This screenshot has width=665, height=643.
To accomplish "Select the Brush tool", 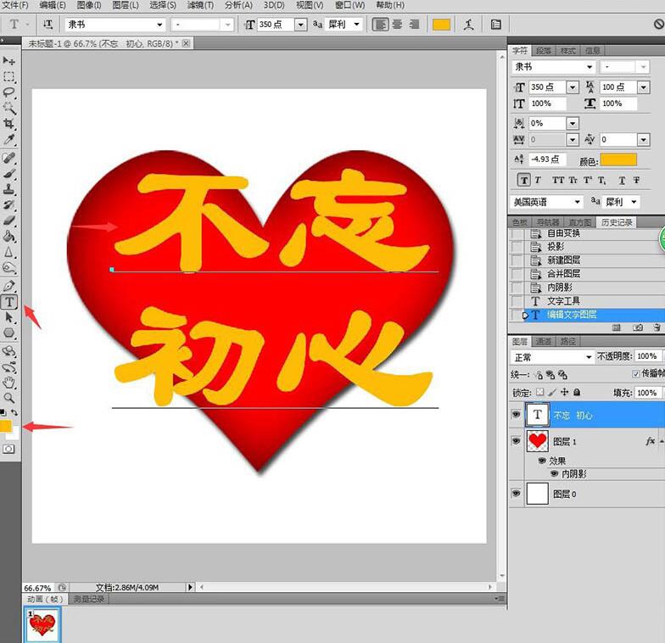I will pyautogui.click(x=8, y=173).
